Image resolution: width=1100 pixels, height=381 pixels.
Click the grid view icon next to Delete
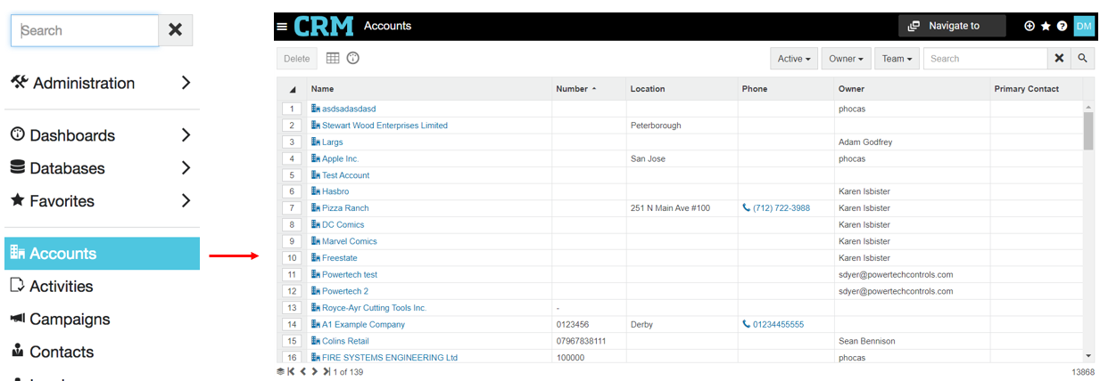[333, 58]
